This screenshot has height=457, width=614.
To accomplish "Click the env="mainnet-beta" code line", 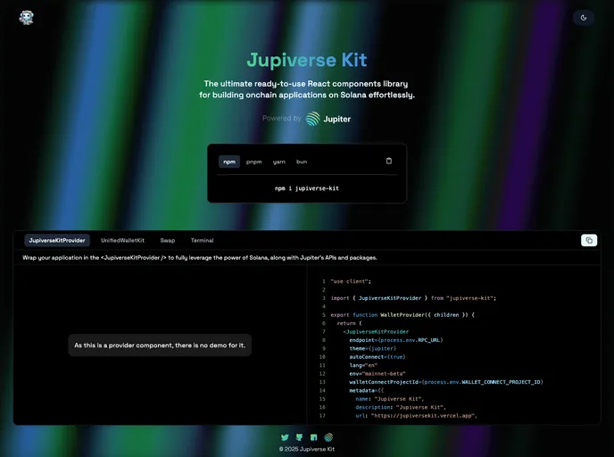I will (x=378, y=374).
